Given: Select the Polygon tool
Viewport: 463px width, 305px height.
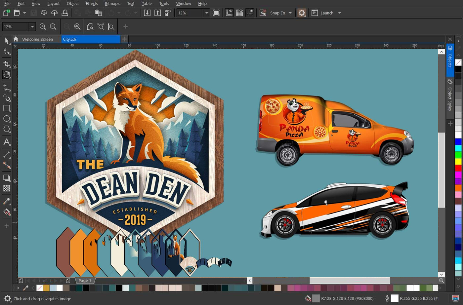Looking at the screenshot, I should coord(7,129).
